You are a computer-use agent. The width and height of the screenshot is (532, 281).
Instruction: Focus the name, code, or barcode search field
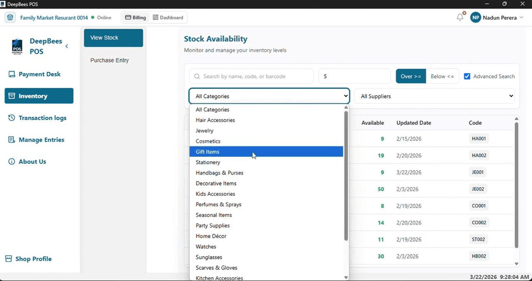[x=251, y=76]
